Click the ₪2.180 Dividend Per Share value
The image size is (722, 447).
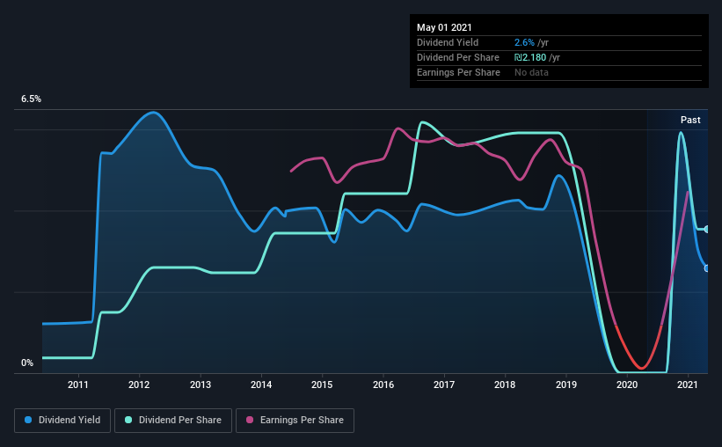(530, 57)
